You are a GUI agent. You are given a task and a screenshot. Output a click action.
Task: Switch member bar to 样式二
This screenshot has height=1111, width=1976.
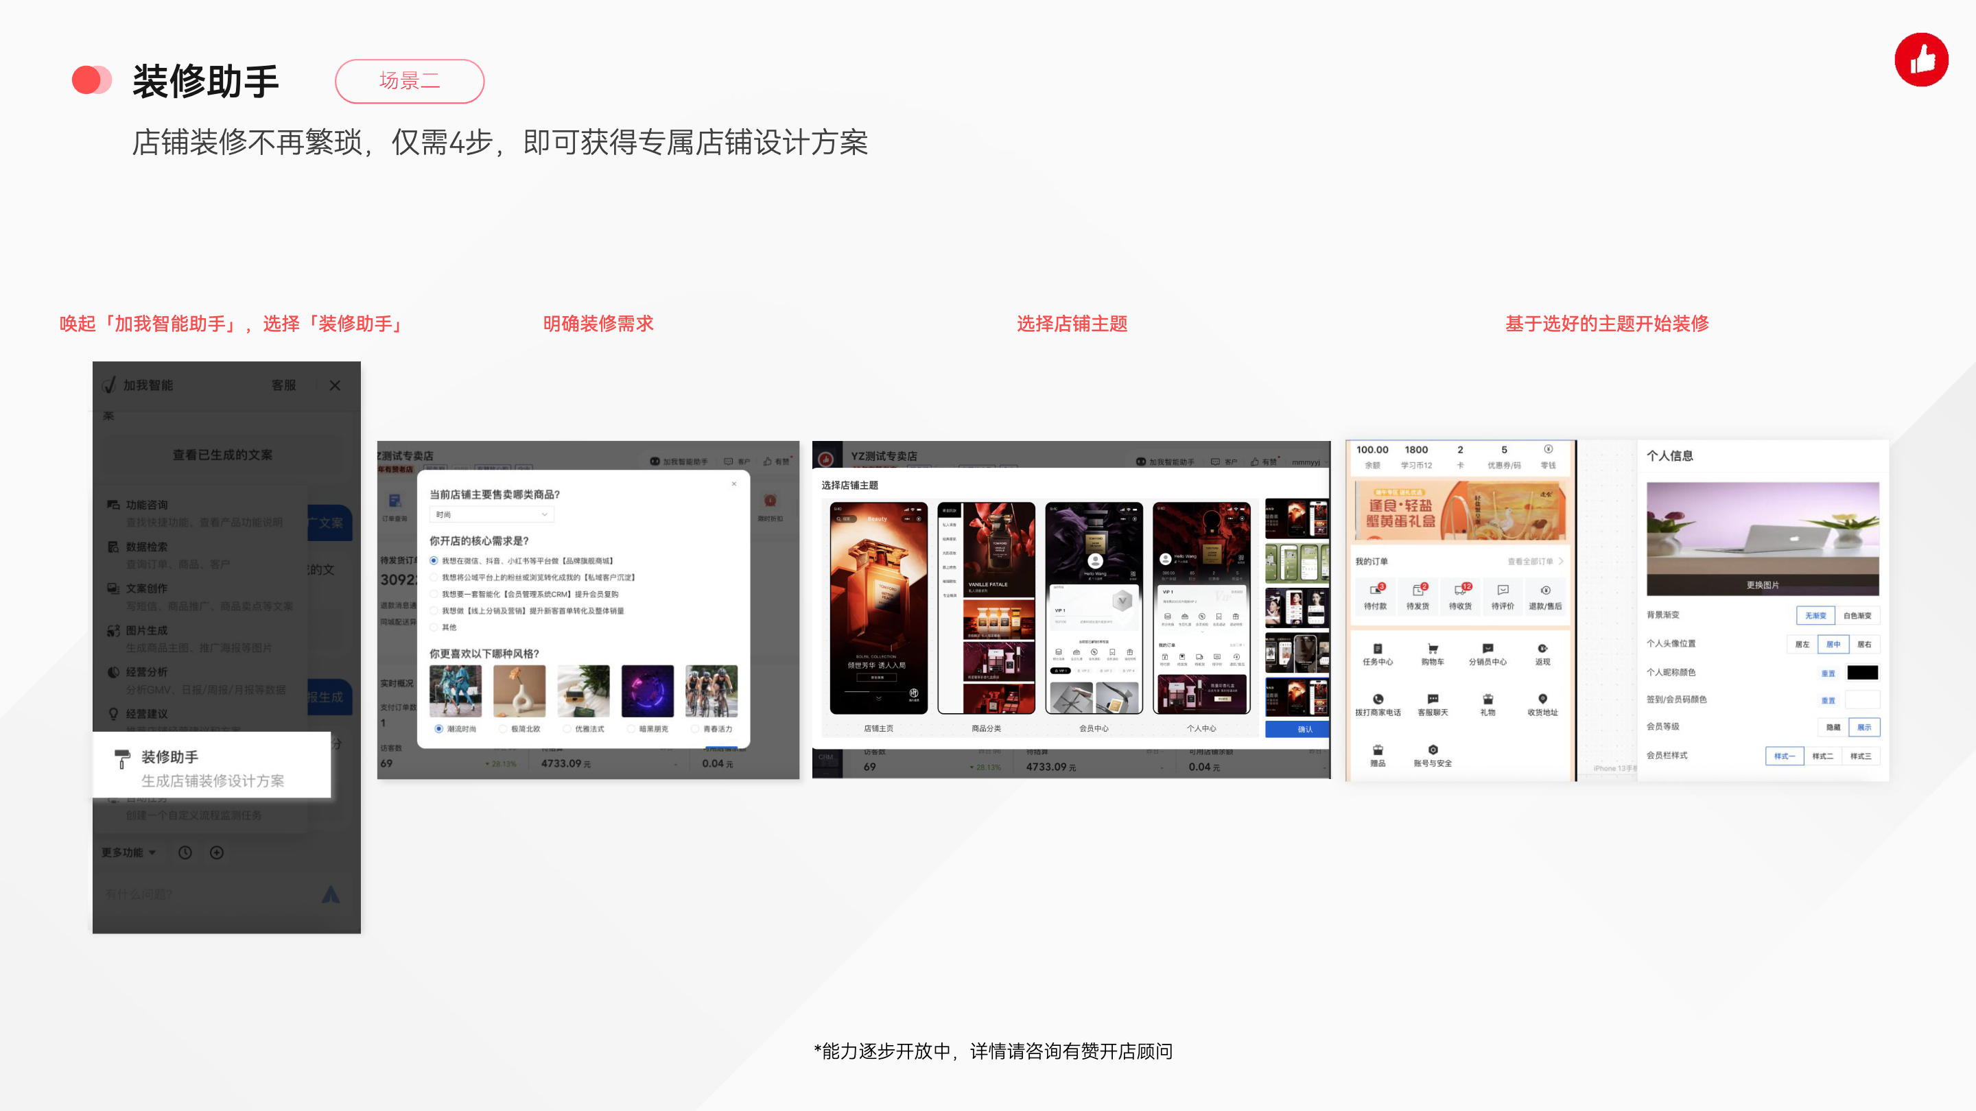[x=1822, y=756]
